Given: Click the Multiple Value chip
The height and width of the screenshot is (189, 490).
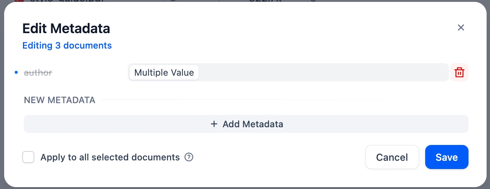Looking at the screenshot, I should 164,72.
